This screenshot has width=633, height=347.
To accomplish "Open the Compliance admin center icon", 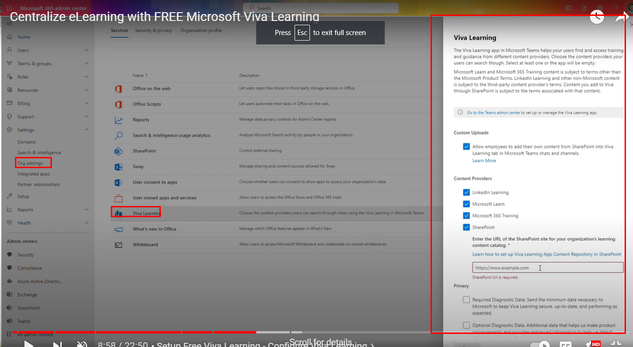I will point(9,268).
